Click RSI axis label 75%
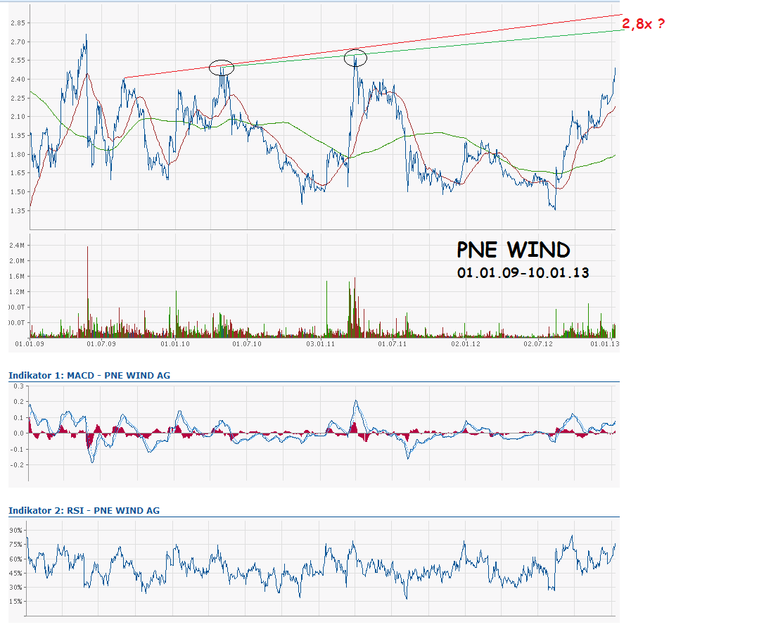This screenshot has height=627, width=771. [x=15, y=545]
